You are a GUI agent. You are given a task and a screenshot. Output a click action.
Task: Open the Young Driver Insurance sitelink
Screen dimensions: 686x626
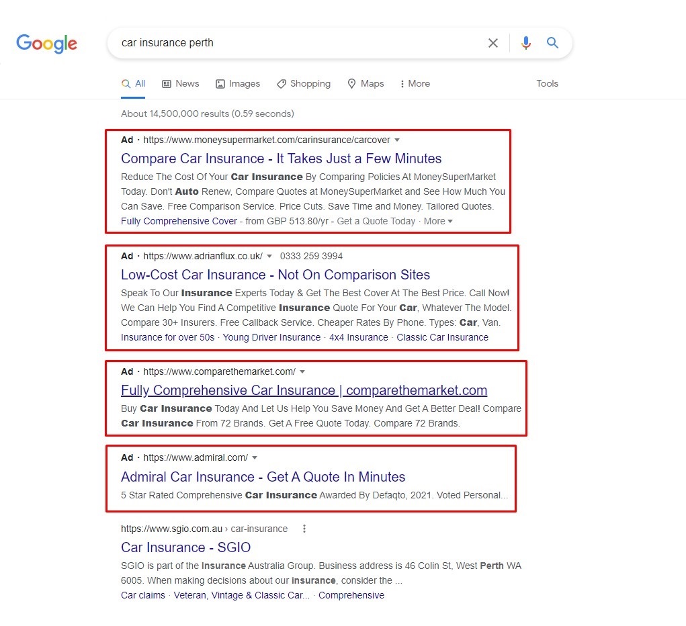(271, 337)
